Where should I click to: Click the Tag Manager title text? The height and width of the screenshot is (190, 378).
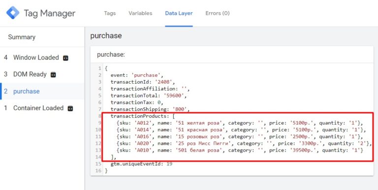tap(50, 13)
